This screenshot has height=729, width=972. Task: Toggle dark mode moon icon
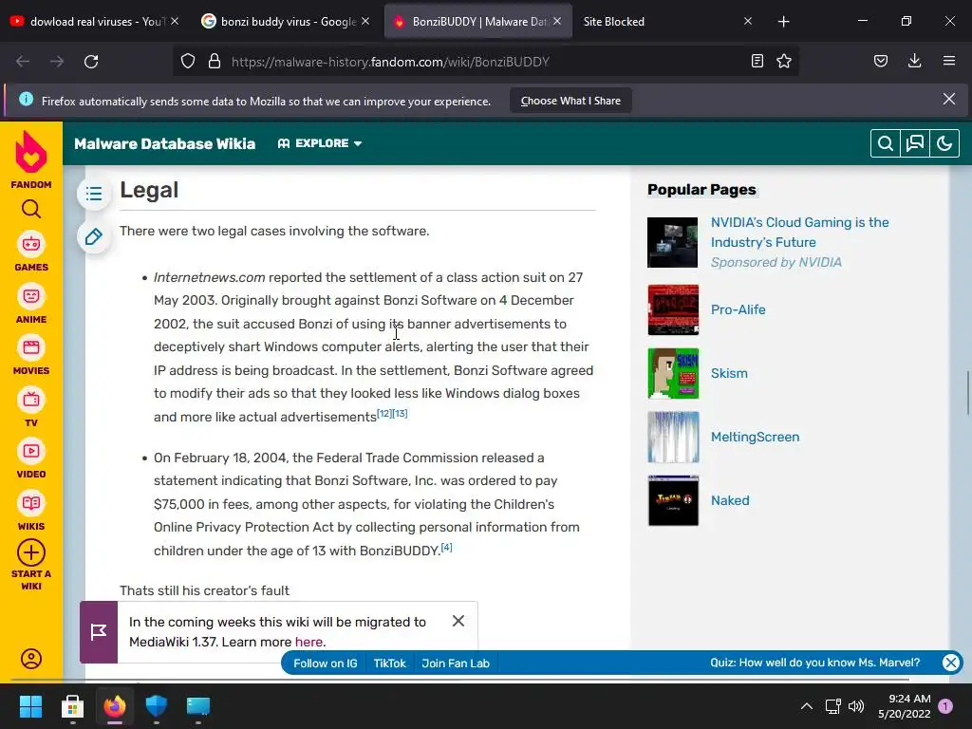tap(944, 144)
